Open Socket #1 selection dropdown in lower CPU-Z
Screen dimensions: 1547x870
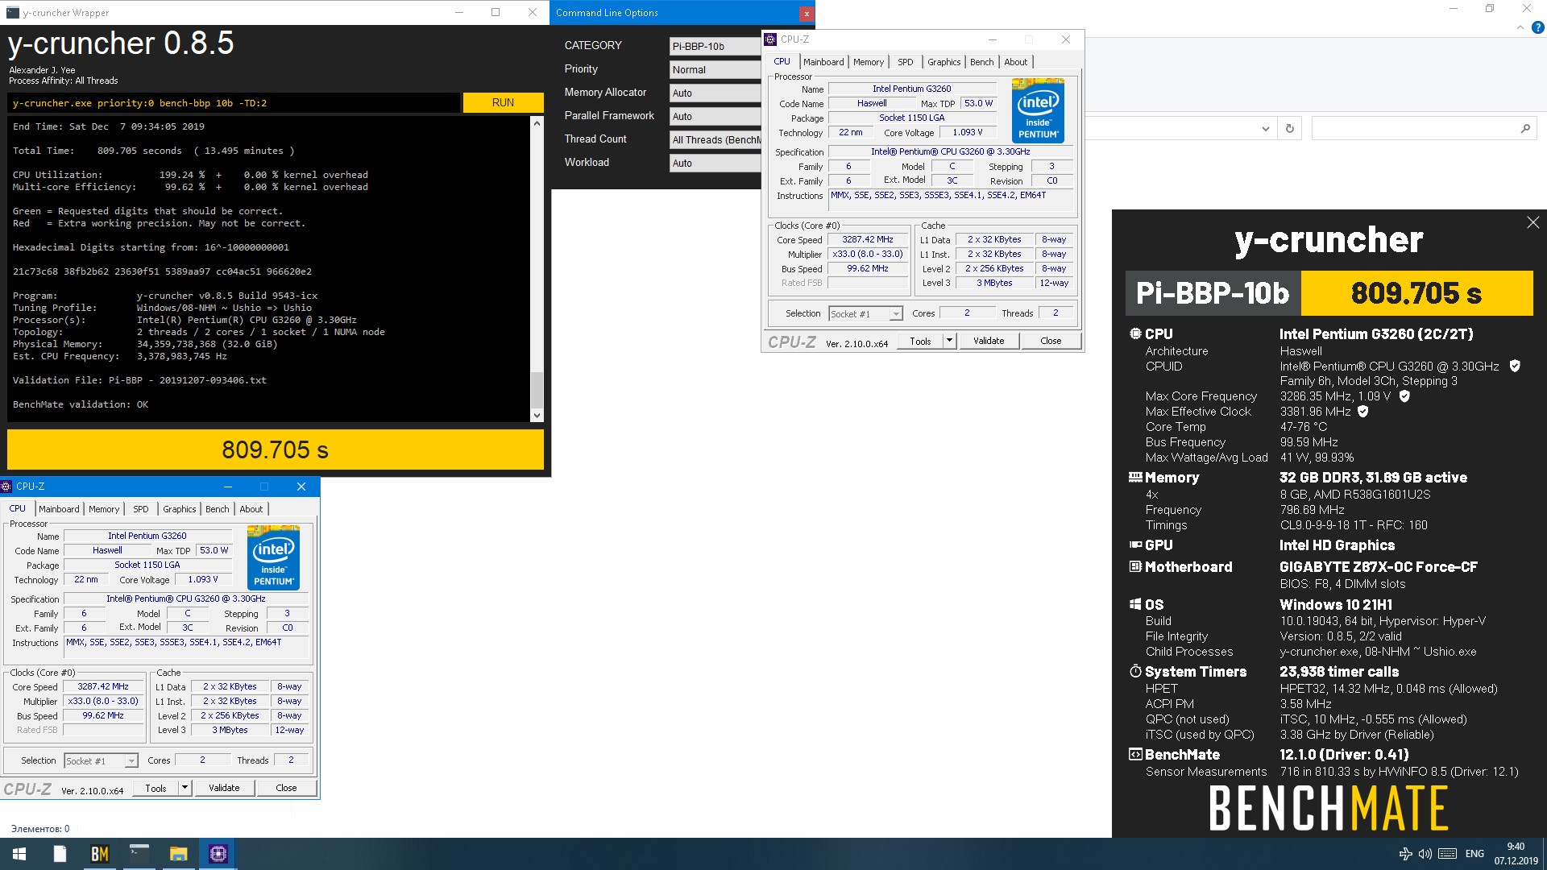point(101,760)
